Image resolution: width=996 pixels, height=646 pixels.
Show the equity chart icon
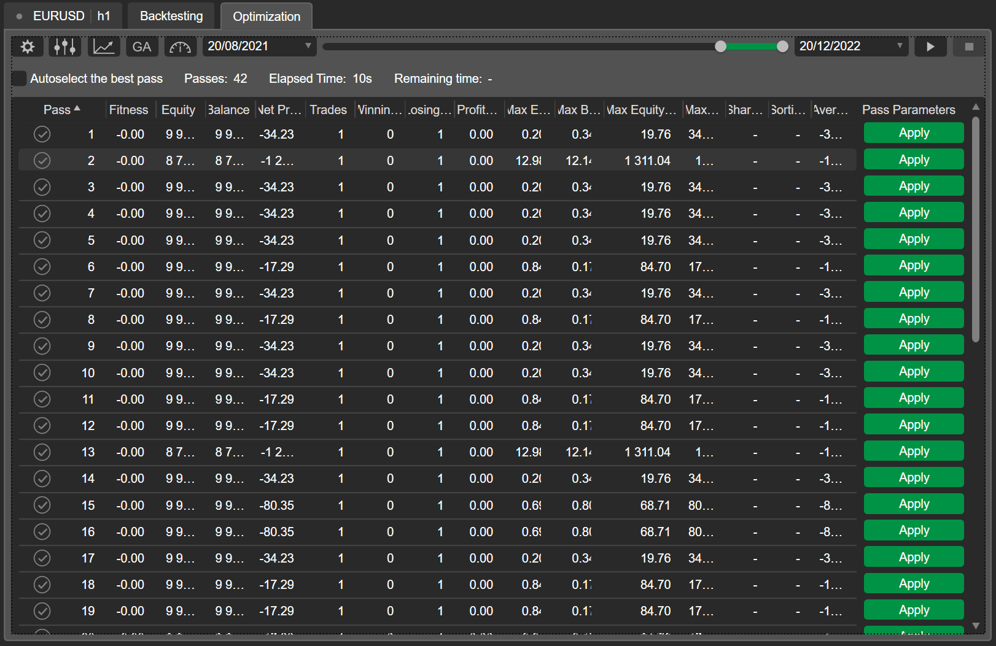104,47
